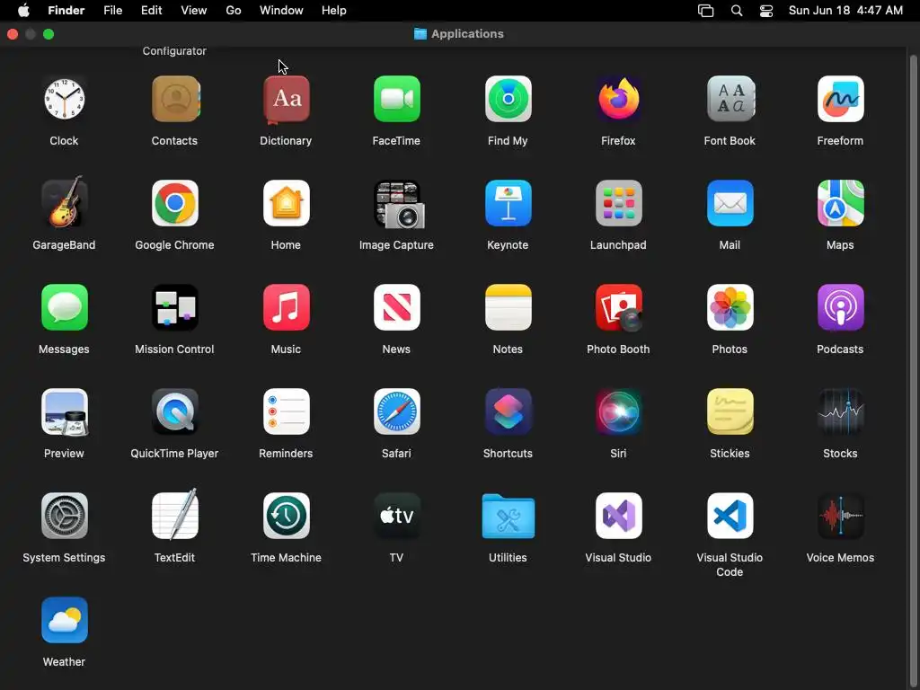This screenshot has height=690, width=920.
Task: Open the Go menu
Action: [x=234, y=11]
